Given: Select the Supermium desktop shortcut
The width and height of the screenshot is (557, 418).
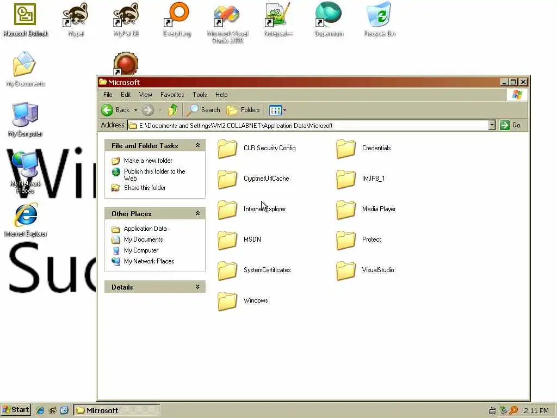Looking at the screenshot, I should [x=329, y=20].
